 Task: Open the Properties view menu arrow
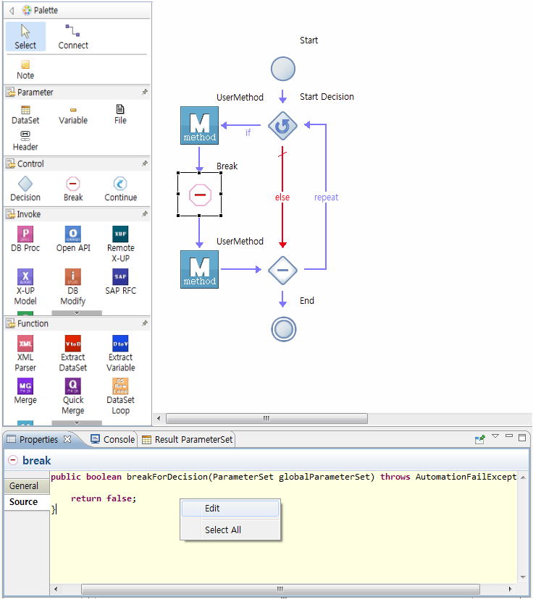pos(495,437)
